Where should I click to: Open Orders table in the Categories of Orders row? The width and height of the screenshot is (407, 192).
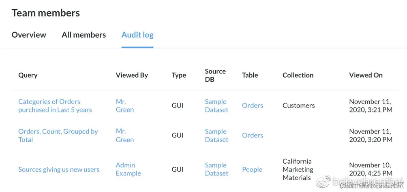252,105
